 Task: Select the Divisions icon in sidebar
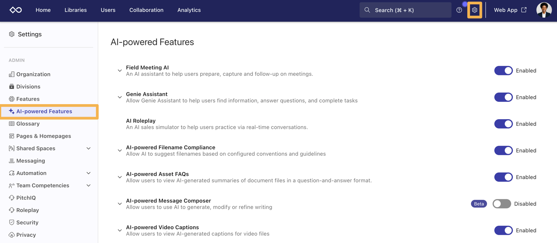coord(11,86)
